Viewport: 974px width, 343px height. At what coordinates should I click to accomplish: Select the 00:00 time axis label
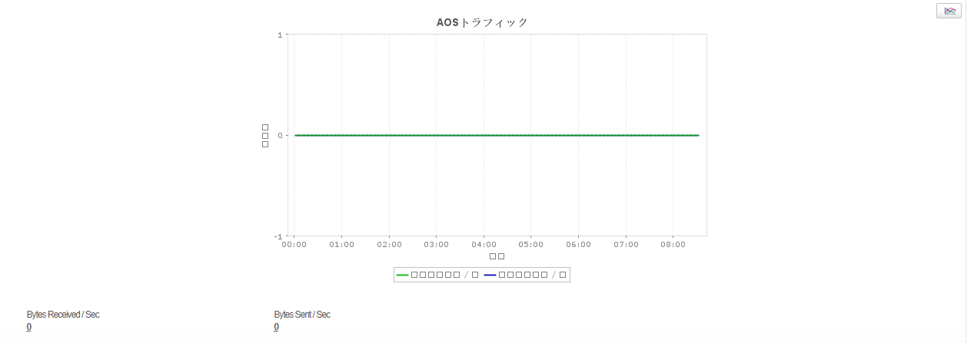(294, 245)
